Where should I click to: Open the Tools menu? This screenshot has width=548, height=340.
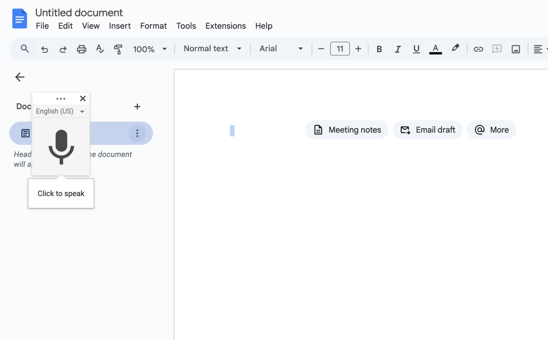pyautogui.click(x=186, y=26)
